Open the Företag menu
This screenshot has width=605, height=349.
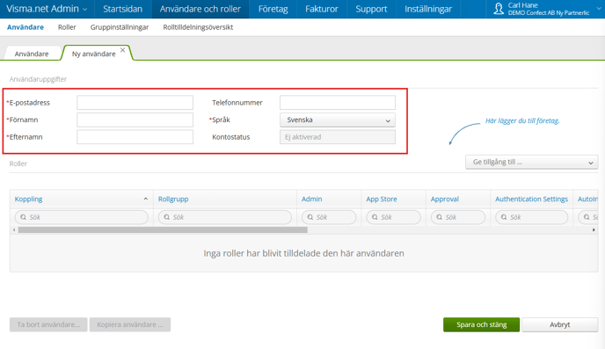(x=273, y=9)
